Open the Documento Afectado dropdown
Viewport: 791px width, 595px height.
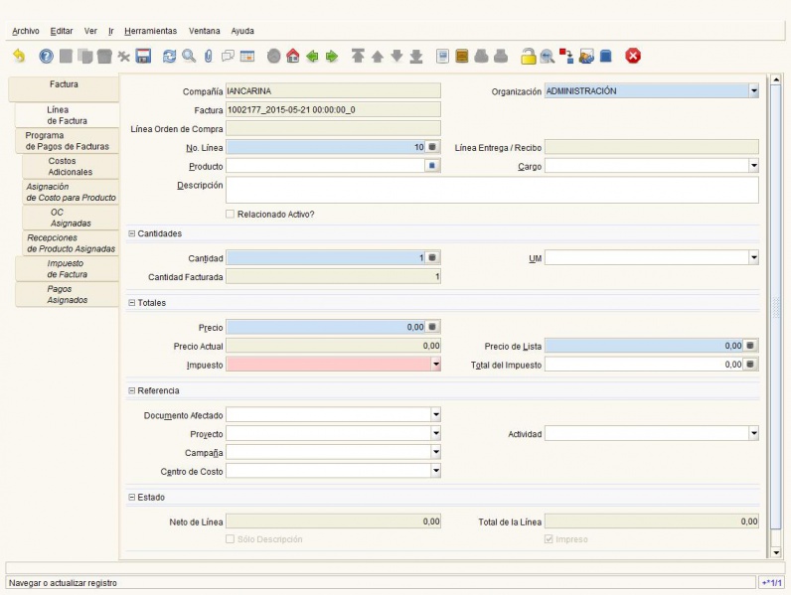point(436,414)
